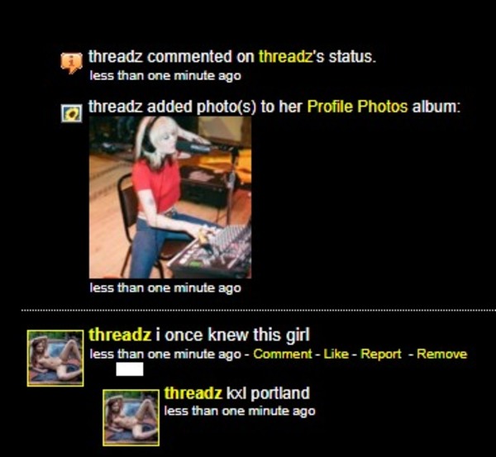
Task: Open threadz profile from status post name
Action: coord(120,335)
